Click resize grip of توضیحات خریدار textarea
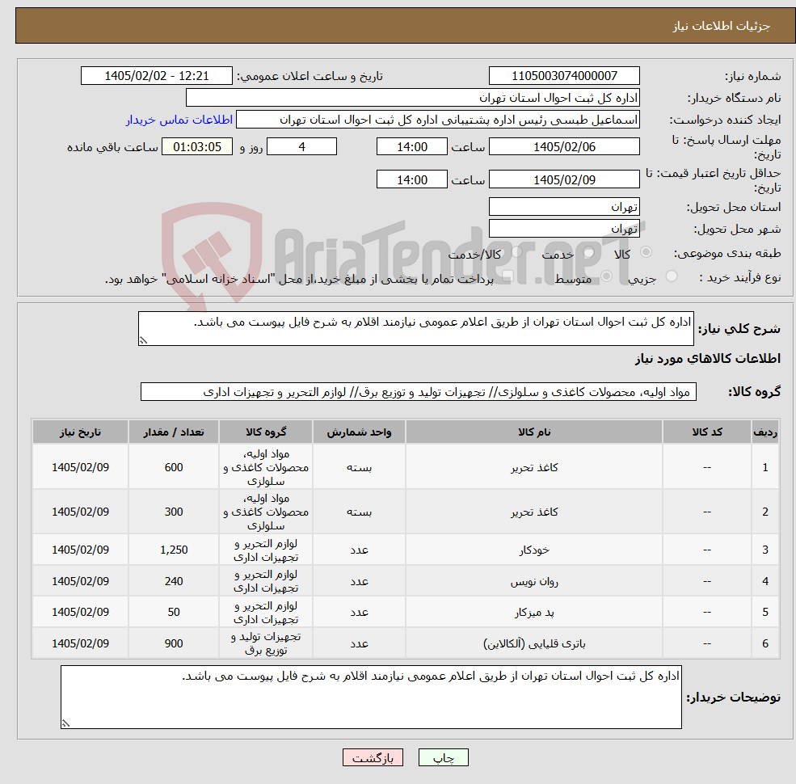The image size is (796, 784). coord(65,723)
